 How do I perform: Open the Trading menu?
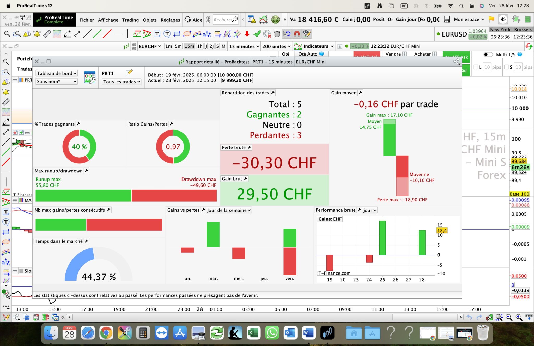(x=130, y=20)
